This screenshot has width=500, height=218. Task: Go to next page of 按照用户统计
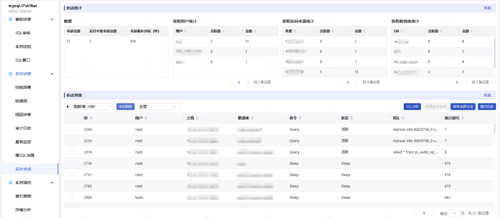[248, 82]
